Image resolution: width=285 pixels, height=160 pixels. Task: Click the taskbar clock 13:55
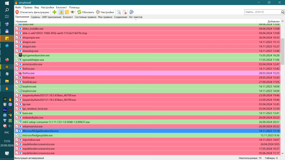[x=7, y=141]
